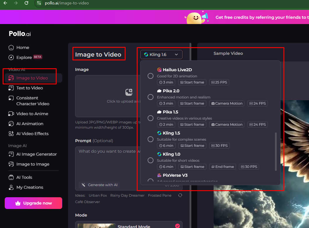Click the Image to Video sidebar icon
This screenshot has width=309, height=228.
[11, 78]
